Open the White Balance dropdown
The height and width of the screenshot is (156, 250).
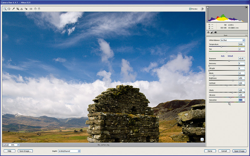click(x=233, y=40)
